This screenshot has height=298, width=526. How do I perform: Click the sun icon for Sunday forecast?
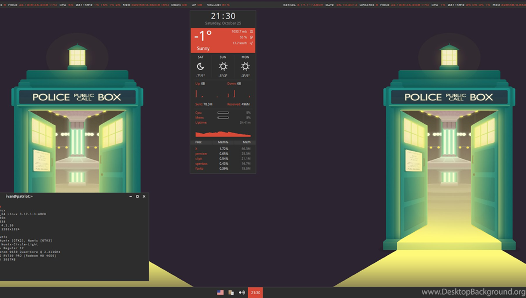tap(223, 66)
